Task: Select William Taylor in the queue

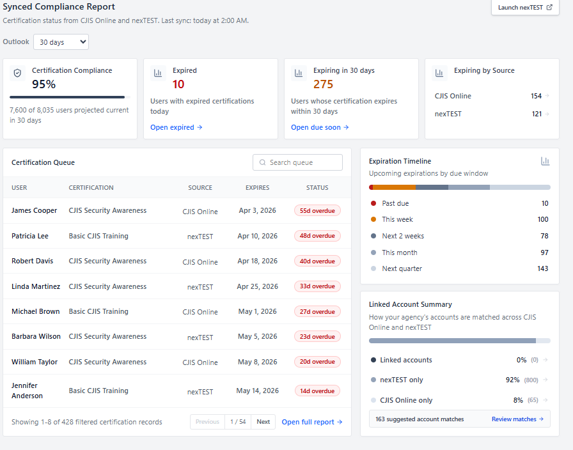Action: click(x=35, y=362)
